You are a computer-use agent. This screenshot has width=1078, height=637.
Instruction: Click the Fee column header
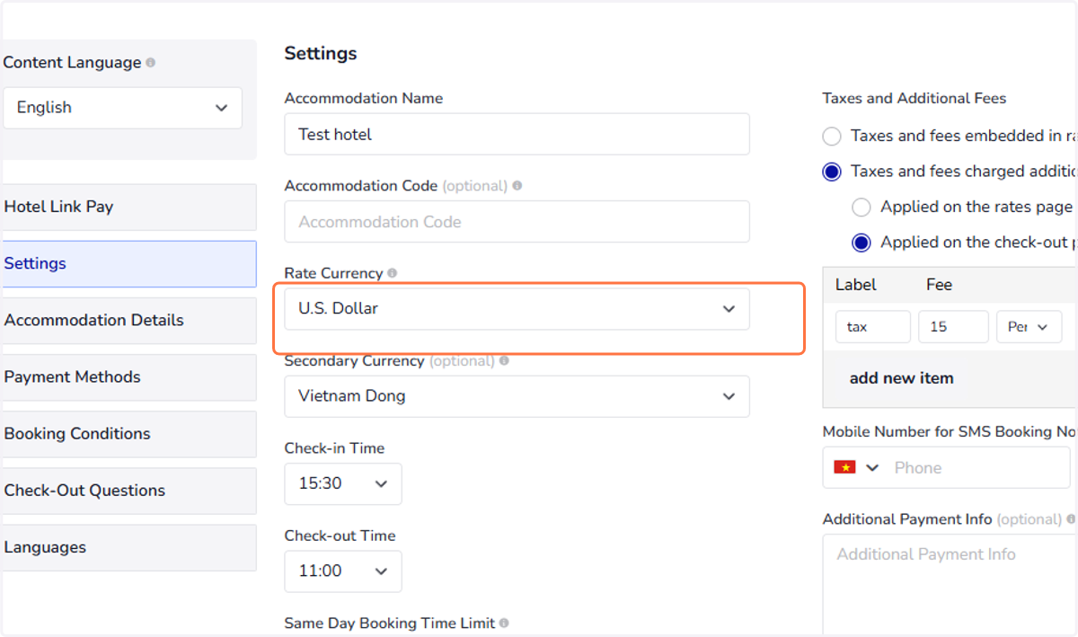click(939, 285)
